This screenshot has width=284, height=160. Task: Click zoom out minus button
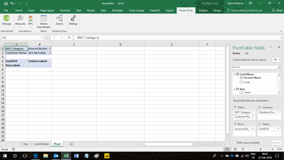[249, 149]
